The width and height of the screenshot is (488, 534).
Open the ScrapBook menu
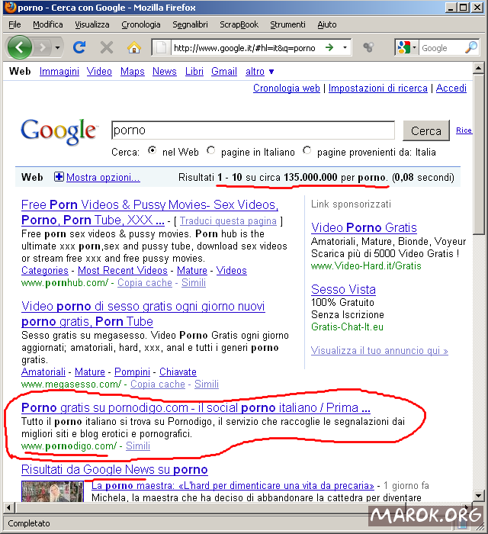(x=239, y=24)
